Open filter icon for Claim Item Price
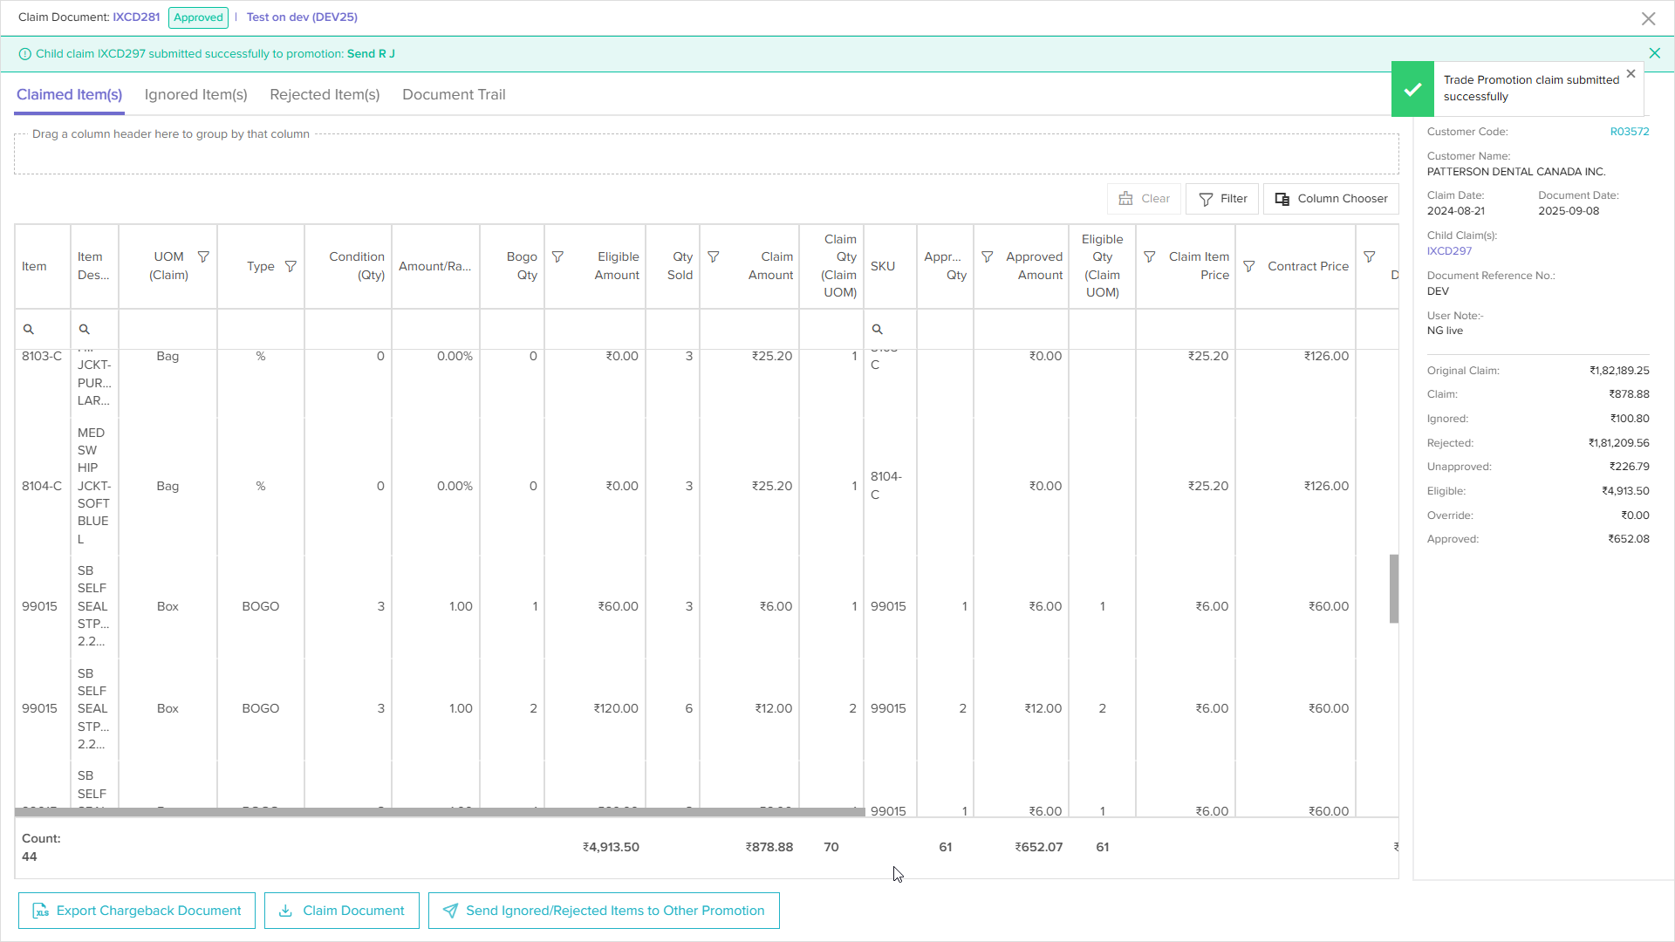Image resolution: width=1675 pixels, height=942 pixels. point(1149,256)
